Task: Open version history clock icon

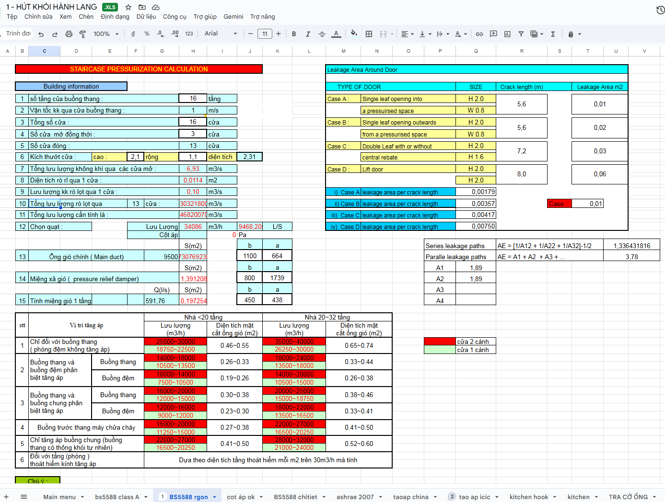Action: (660, 10)
